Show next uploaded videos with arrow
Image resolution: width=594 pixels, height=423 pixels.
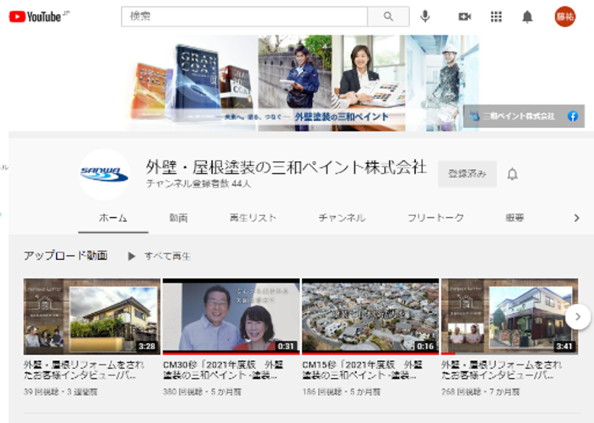[x=578, y=316]
